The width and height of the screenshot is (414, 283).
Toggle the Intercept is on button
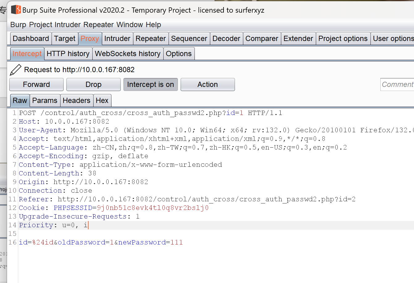pyautogui.click(x=151, y=84)
